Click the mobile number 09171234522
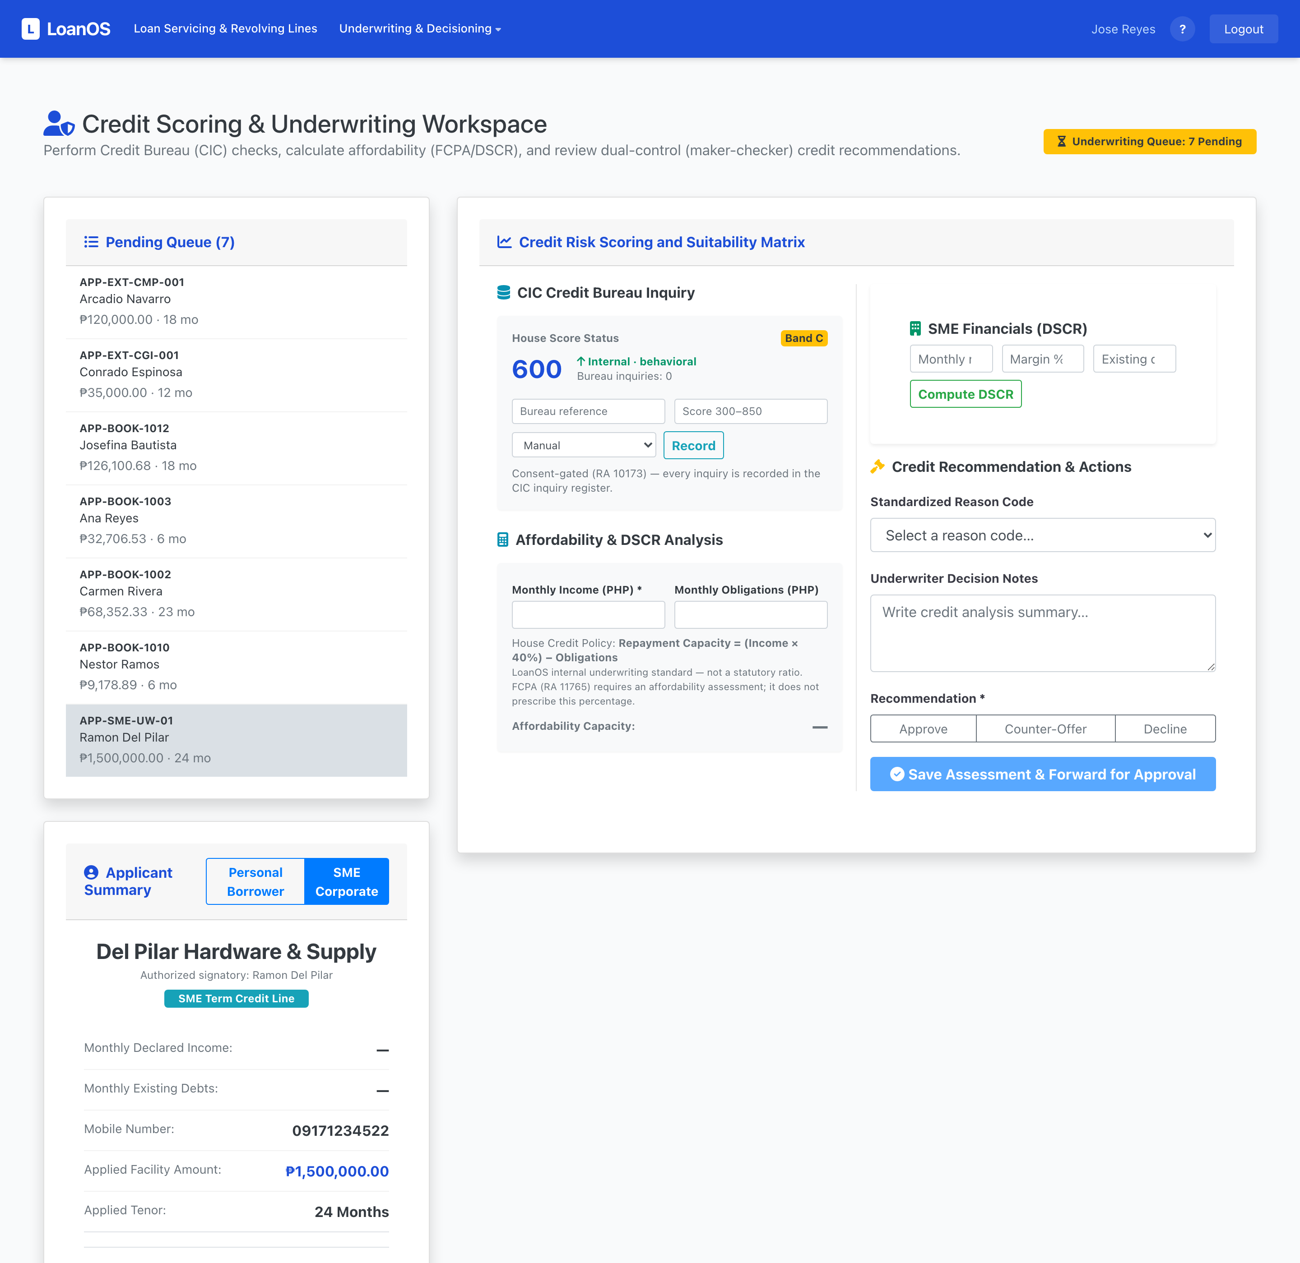This screenshot has height=1263, width=1300. pyautogui.click(x=341, y=1130)
